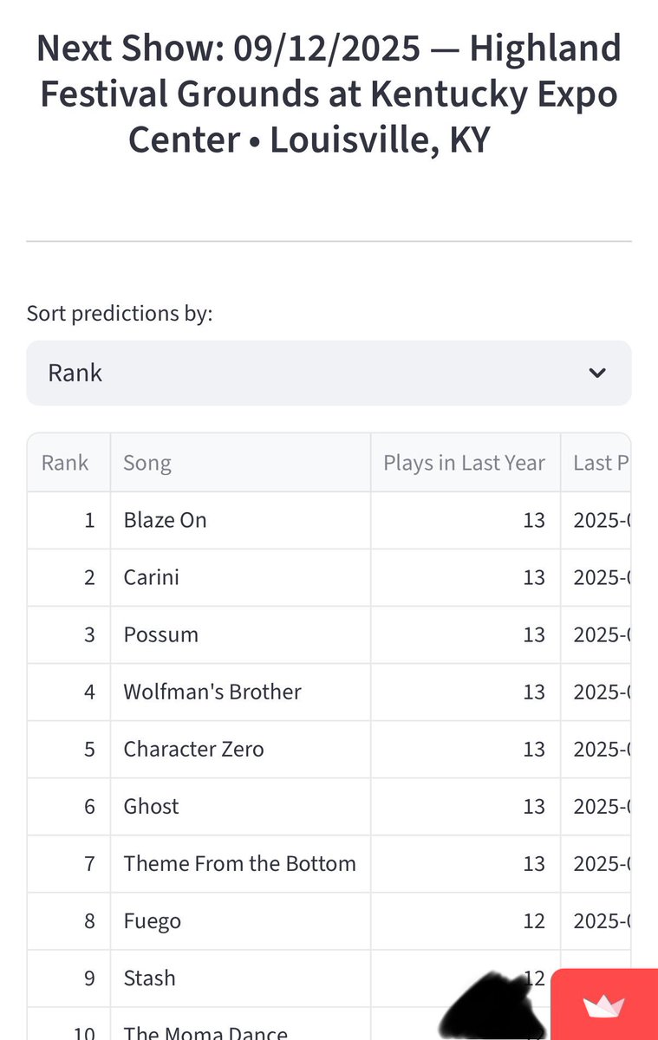Select the Blaze On song cell
The image size is (658, 1040).
pyautogui.click(x=166, y=520)
